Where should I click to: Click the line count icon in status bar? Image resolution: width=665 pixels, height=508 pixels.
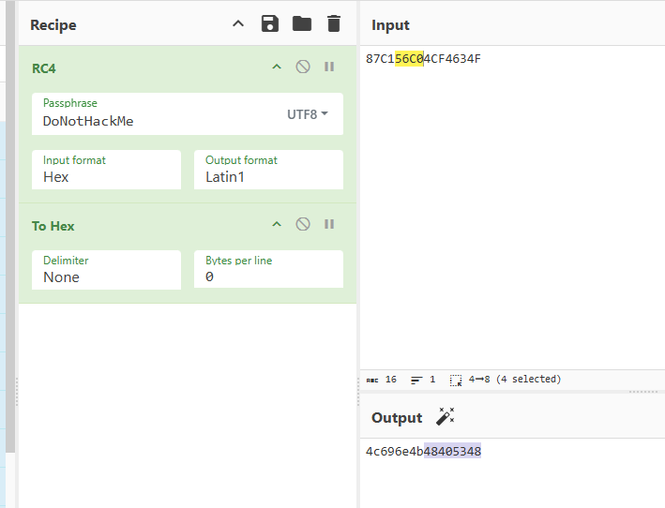click(x=416, y=380)
